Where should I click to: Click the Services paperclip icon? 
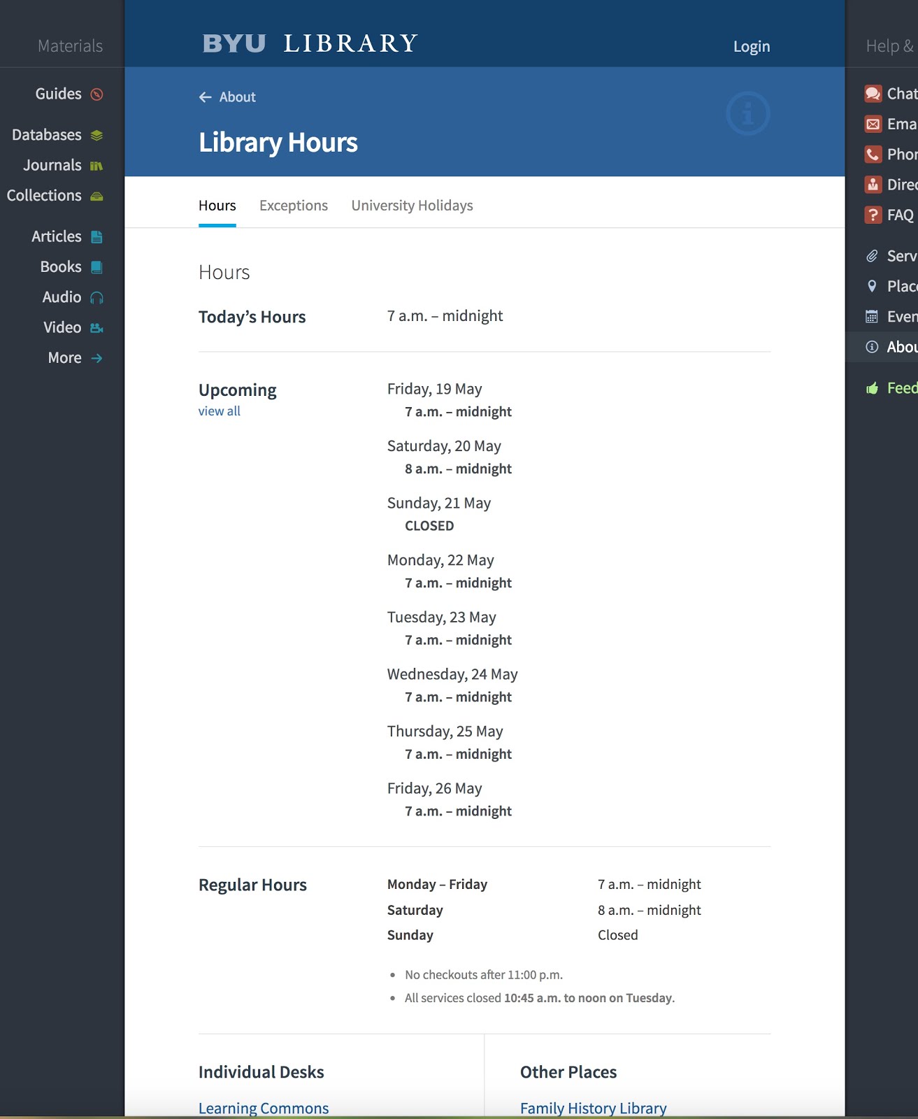(x=872, y=256)
